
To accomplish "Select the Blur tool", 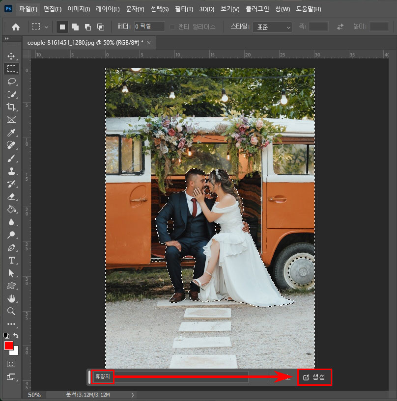I will [11, 222].
